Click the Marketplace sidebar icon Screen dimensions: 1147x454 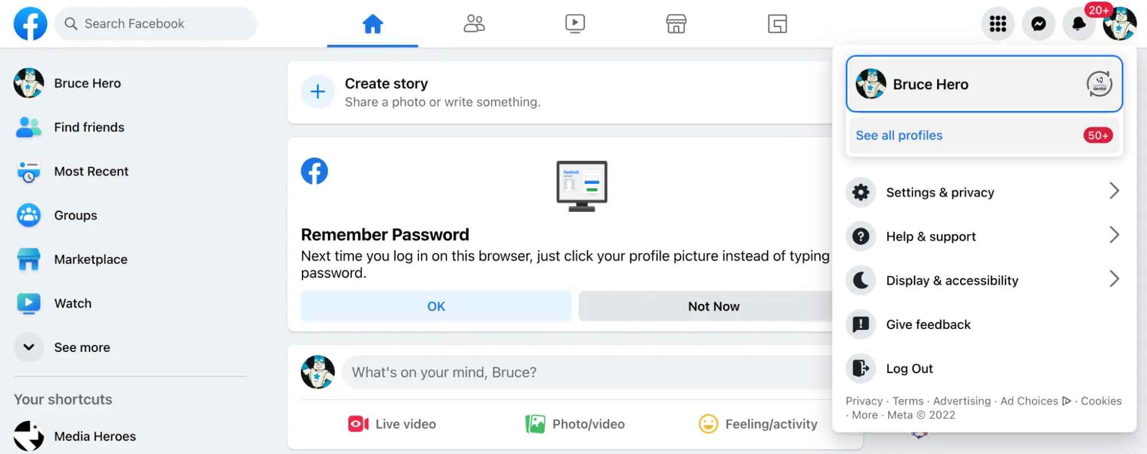tap(29, 259)
